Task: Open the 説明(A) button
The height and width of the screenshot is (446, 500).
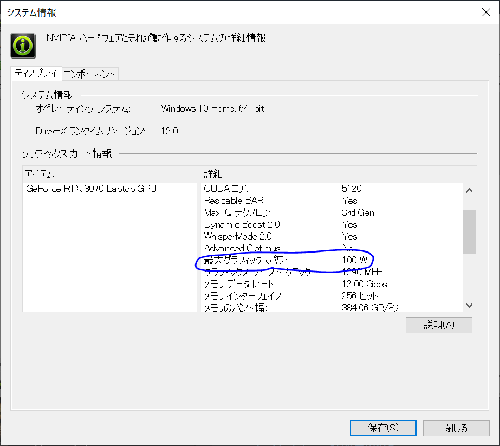Action: (439, 325)
